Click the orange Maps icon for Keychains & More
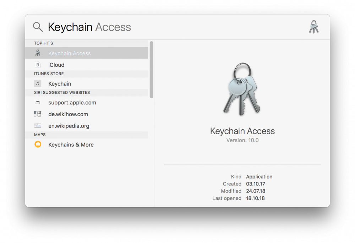This screenshot has height=243, width=355. click(x=38, y=144)
